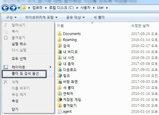Click the agent file icon

click(60, 111)
